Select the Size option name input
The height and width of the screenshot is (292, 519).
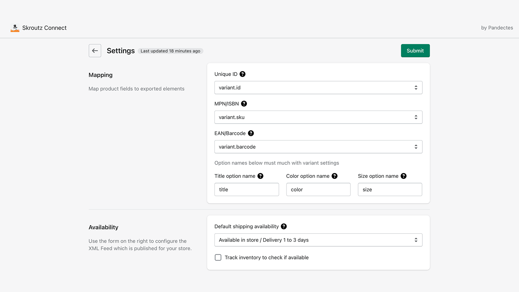(x=390, y=189)
